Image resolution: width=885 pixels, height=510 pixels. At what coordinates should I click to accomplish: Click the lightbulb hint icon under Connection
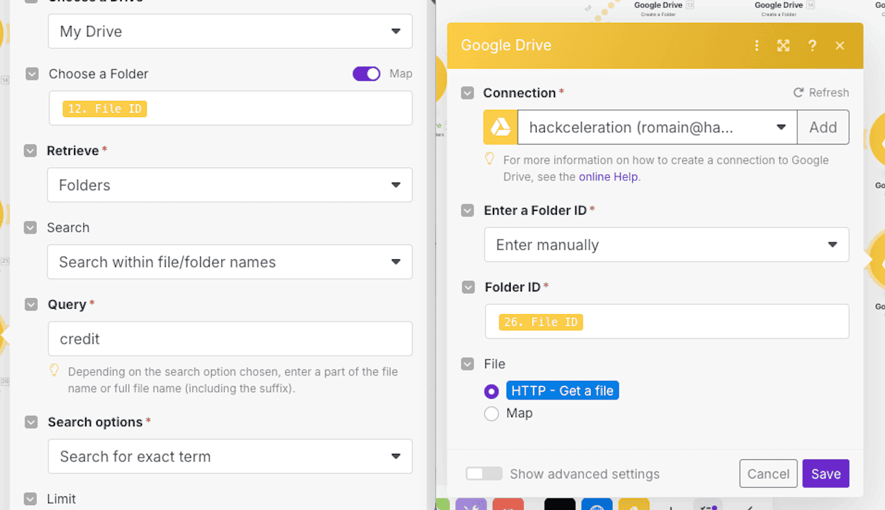coord(489,159)
